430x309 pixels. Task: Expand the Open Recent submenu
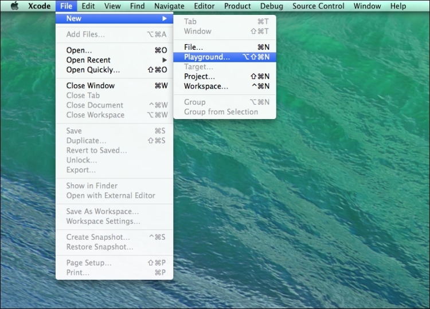[114, 60]
